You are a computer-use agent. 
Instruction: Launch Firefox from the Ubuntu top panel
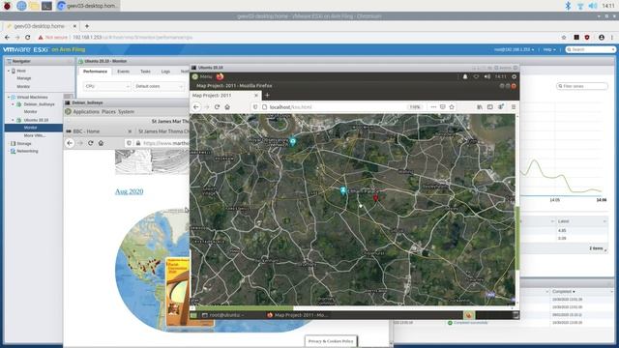point(220,76)
